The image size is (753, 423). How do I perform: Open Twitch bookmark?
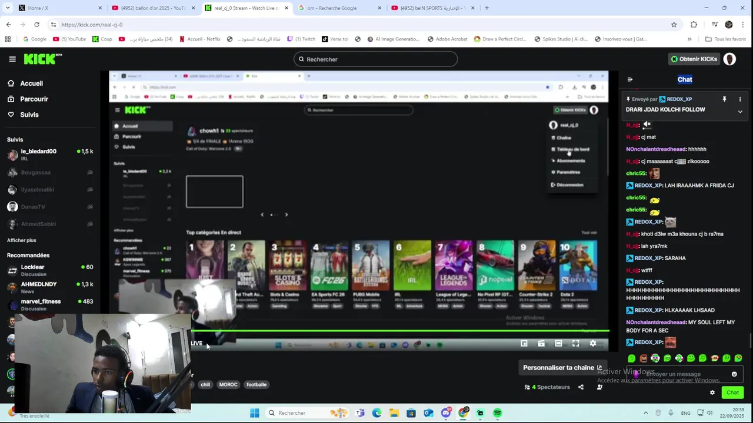click(301, 39)
